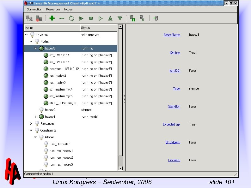251x188 pixels.
Task: Click the Disconnect toolbar icon with red mark
Action: [x=39, y=18]
